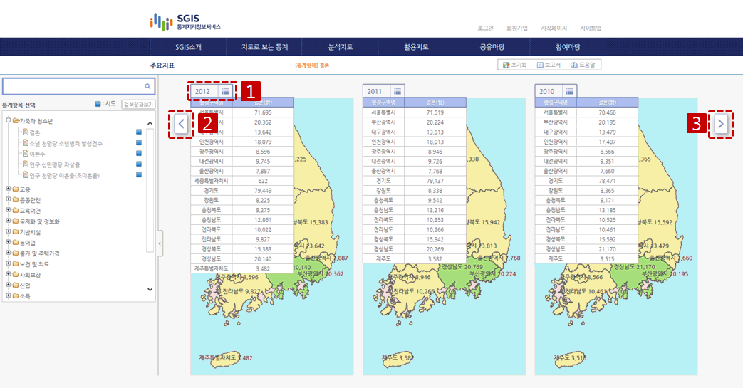Expand the 고용 folder
Image resolution: width=743 pixels, height=388 pixels.
8,189
